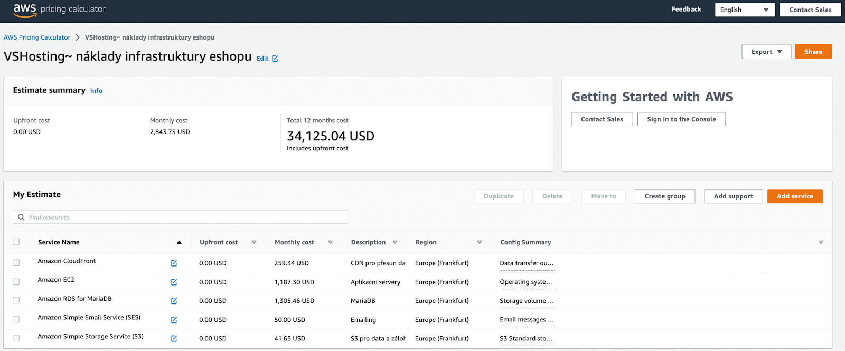Expand Data transfer config summary for CloudFront
Screen dimensions: 845x351
(x=527, y=263)
